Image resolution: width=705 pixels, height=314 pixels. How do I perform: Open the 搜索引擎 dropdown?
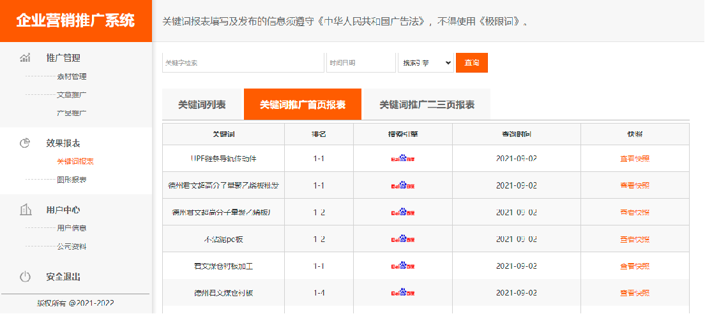pos(425,63)
